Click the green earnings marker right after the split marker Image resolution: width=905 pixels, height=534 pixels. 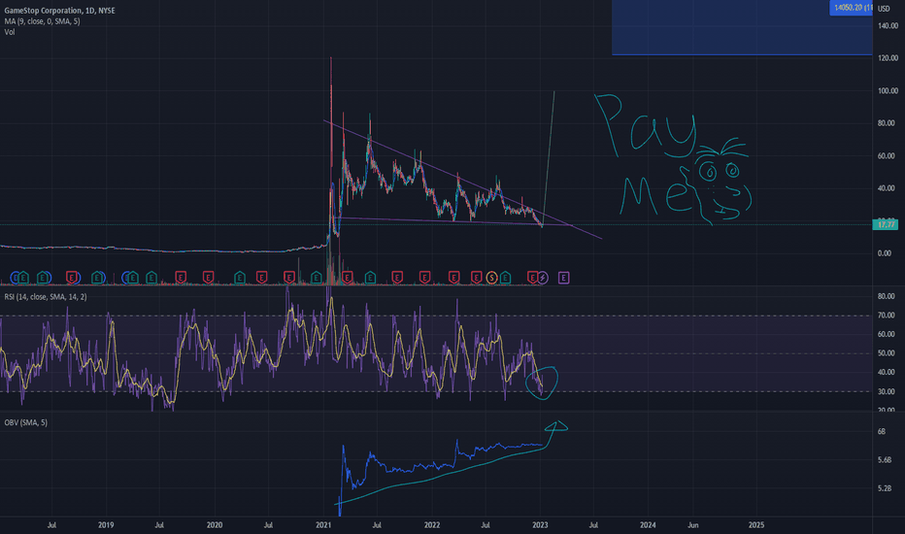click(505, 279)
